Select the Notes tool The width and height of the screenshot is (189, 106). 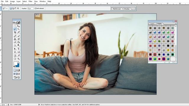[x=15, y=56]
